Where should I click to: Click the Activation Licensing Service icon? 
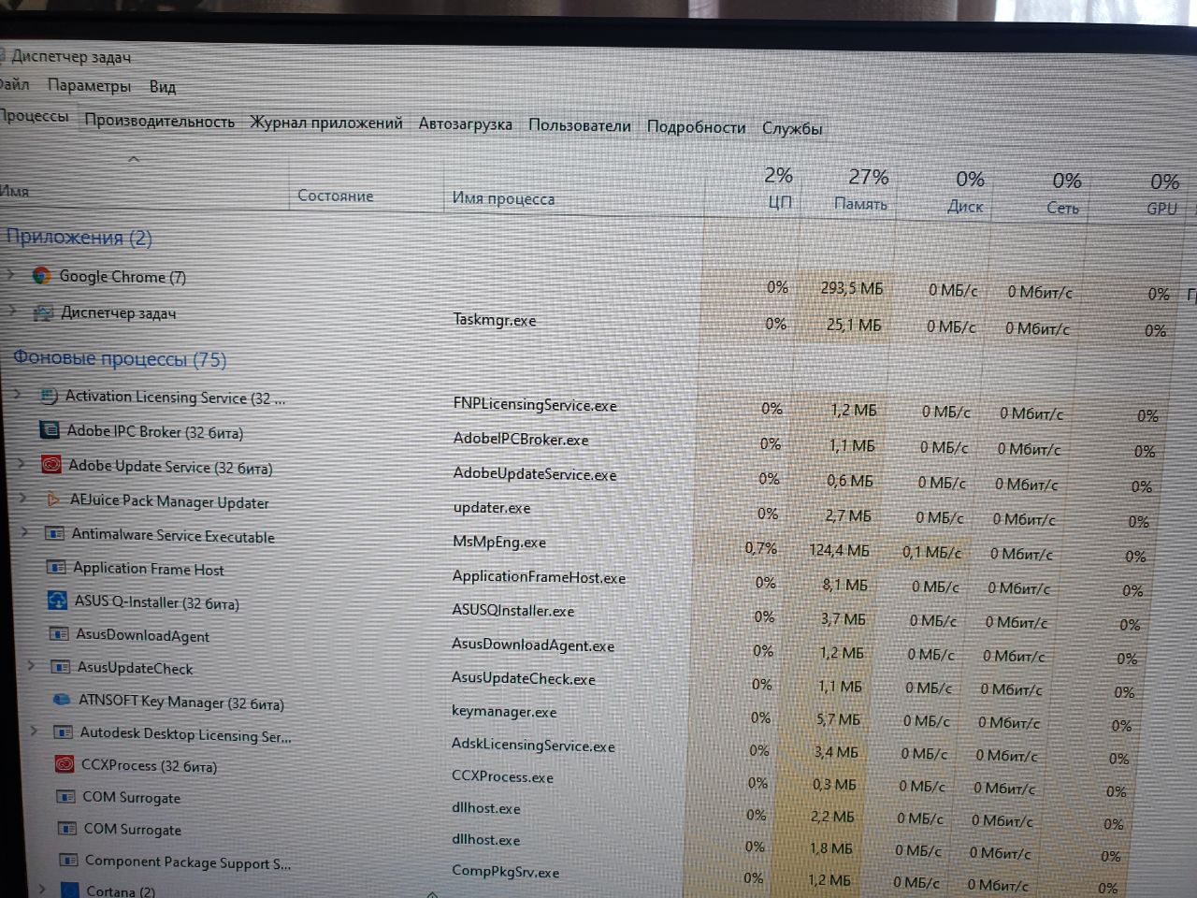49,396
